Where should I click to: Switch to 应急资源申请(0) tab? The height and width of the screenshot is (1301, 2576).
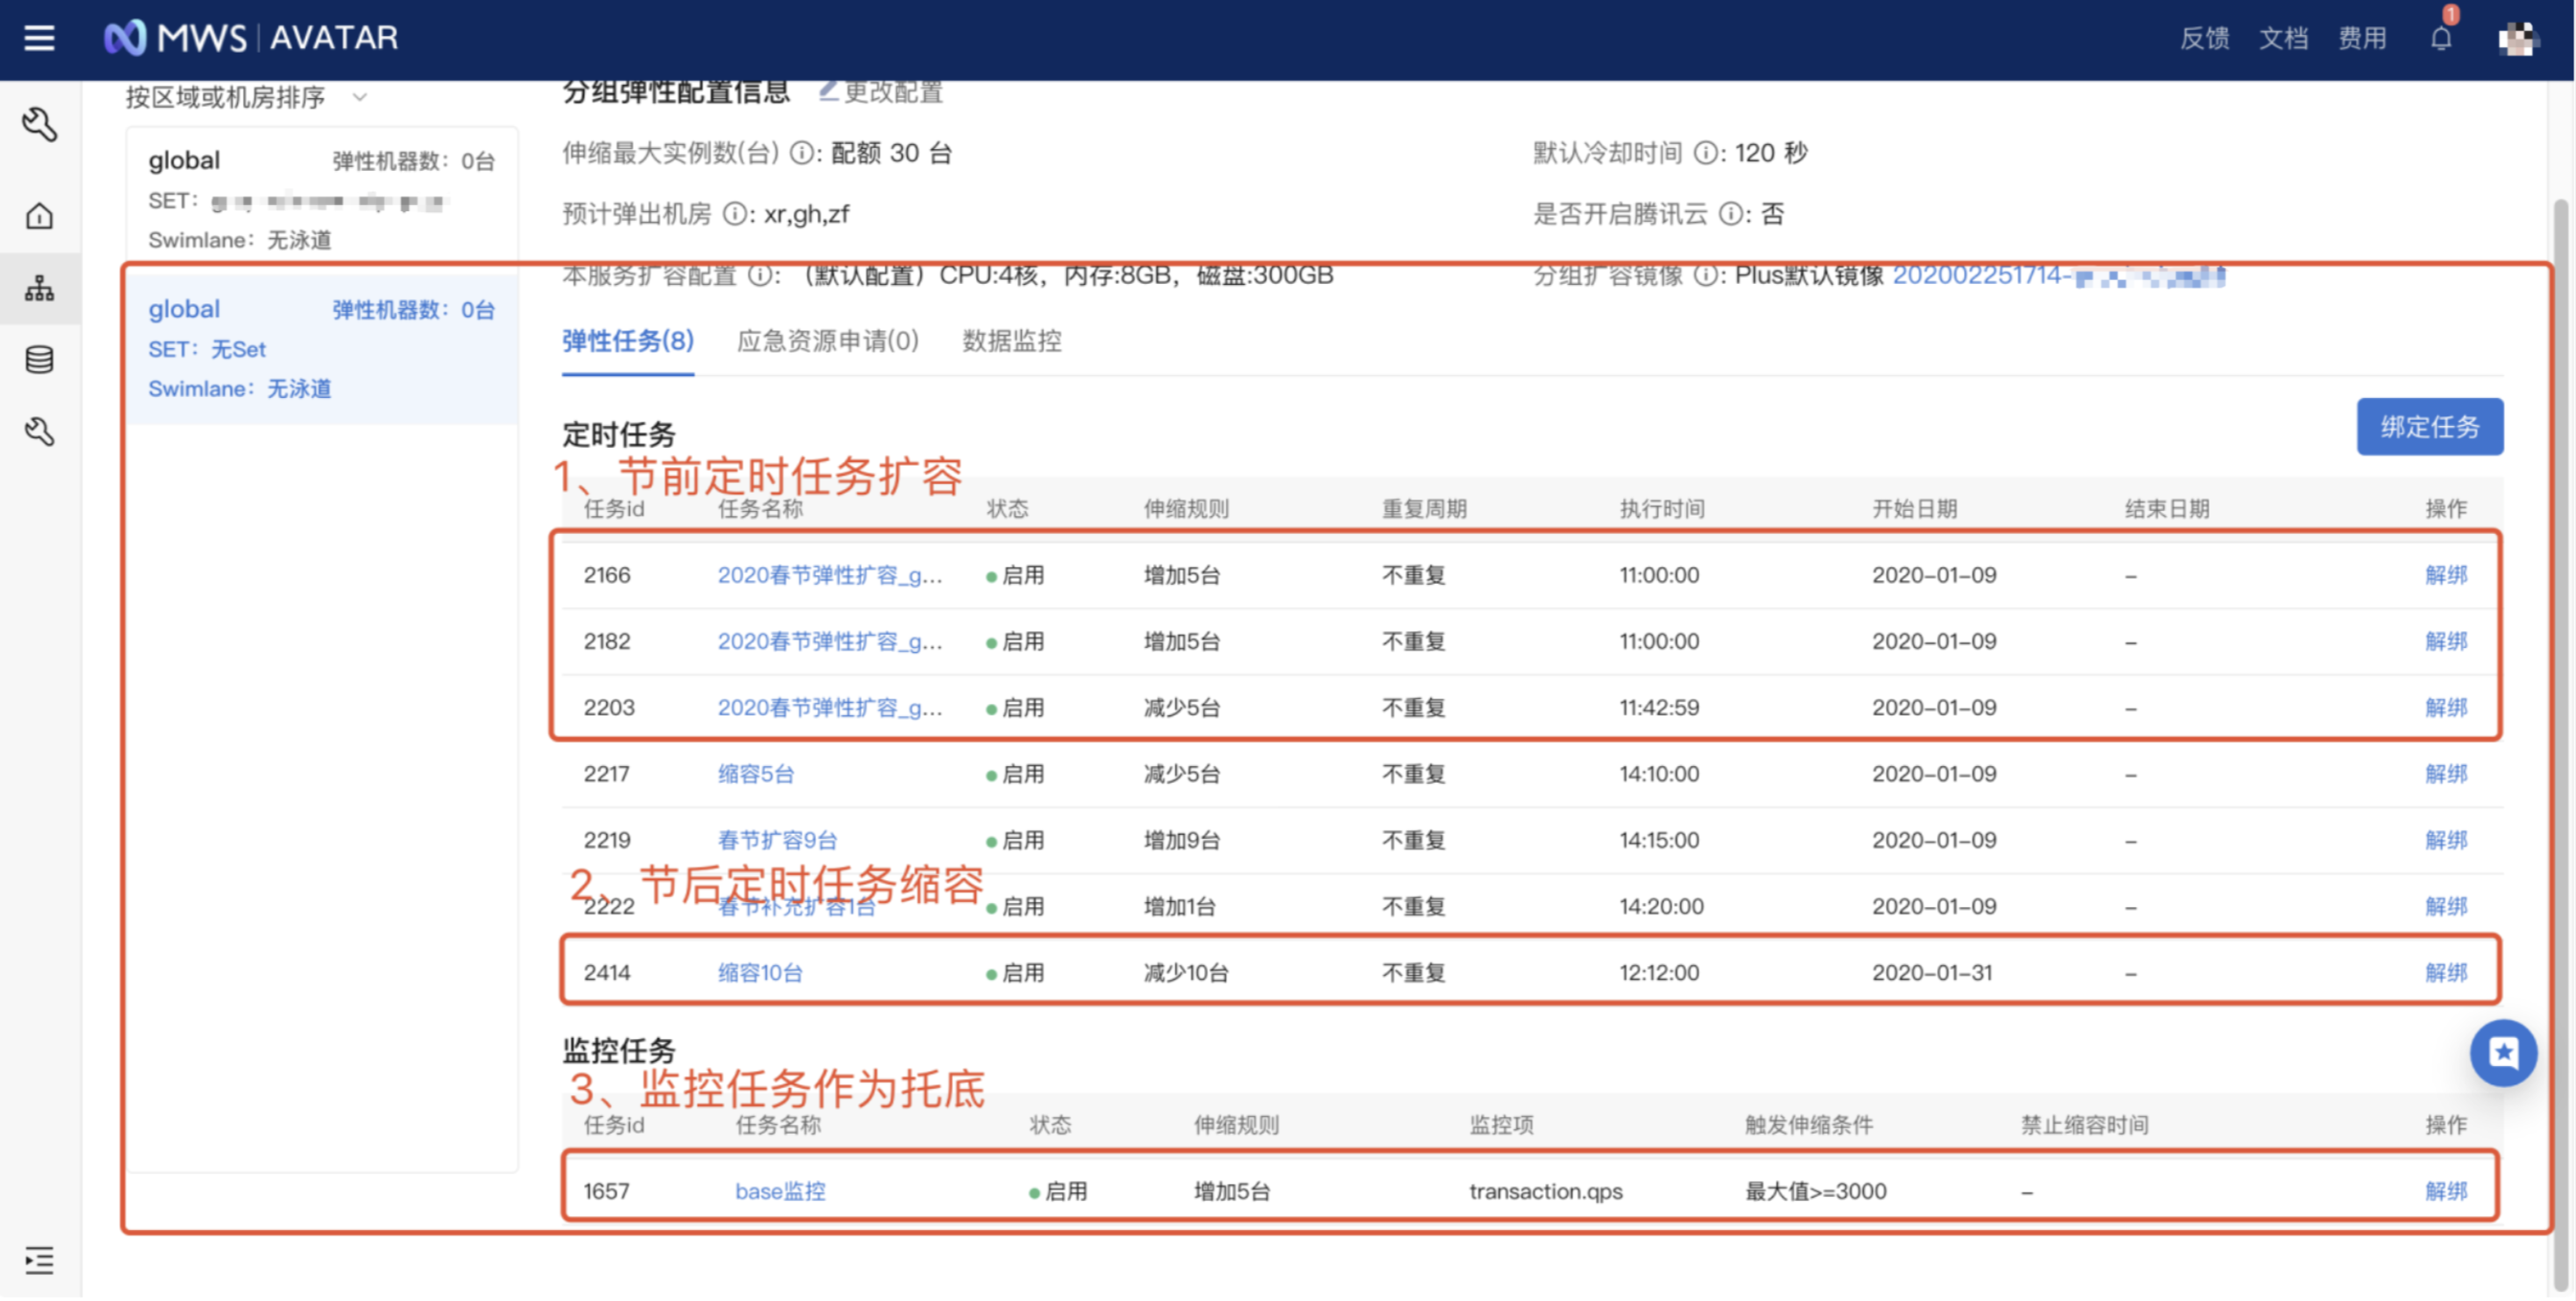pyautogui.click(x=827, y=341)
